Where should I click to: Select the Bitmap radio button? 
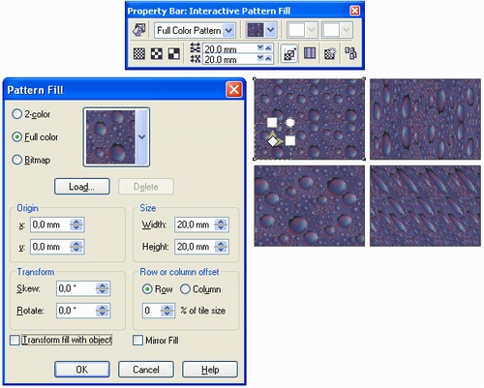16,160
